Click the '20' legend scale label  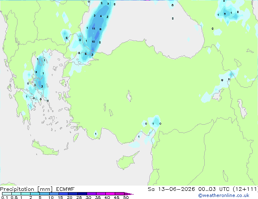coord(70,197)
